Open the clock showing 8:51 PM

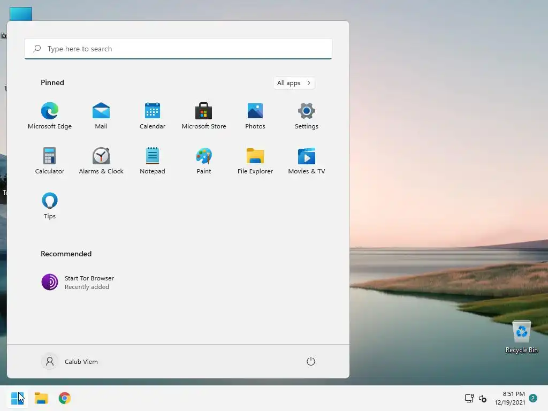pyautogui.click(x=509, y=398)
